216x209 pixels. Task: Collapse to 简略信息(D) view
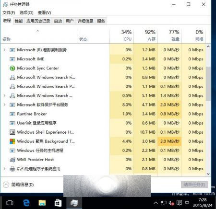18,185
